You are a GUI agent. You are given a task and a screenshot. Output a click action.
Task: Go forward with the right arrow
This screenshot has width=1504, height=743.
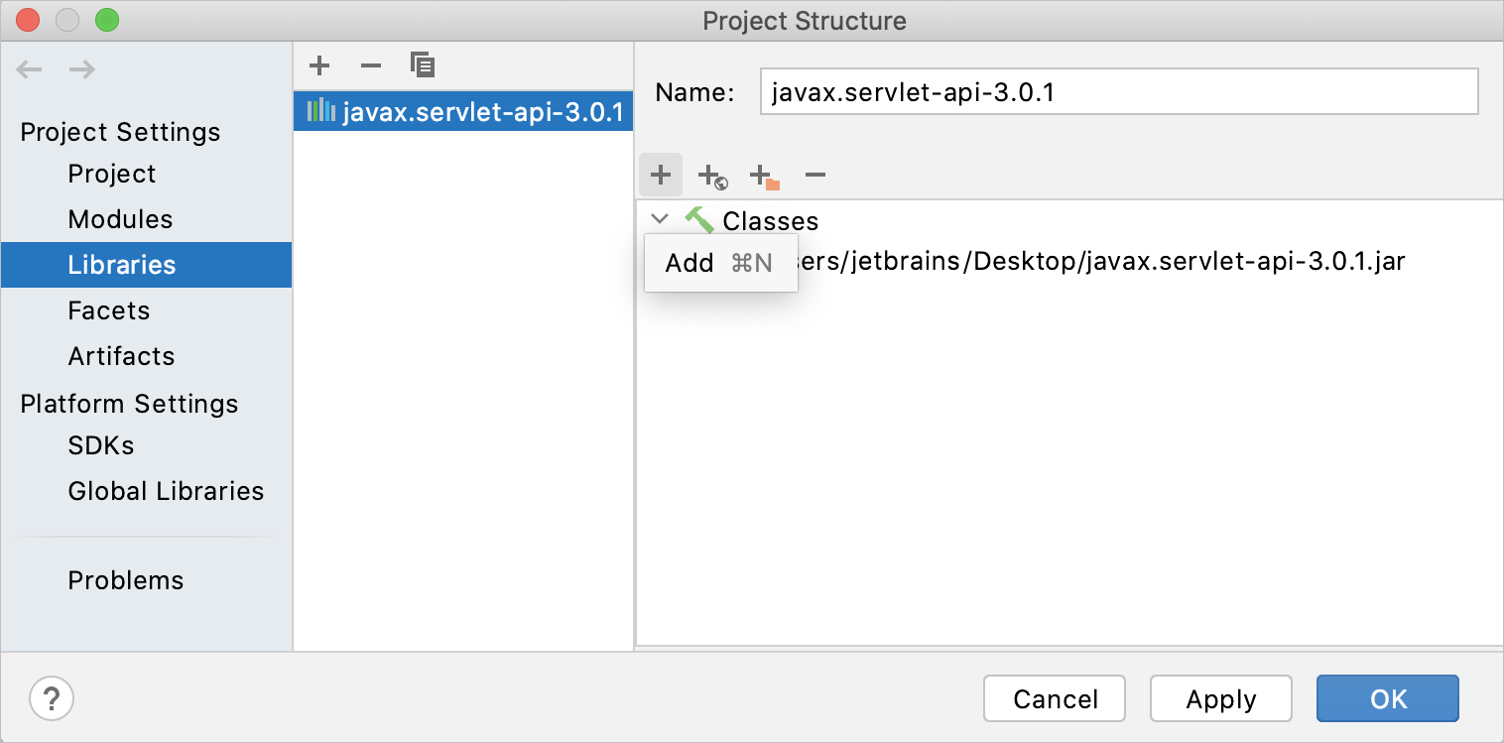[82, 69]
